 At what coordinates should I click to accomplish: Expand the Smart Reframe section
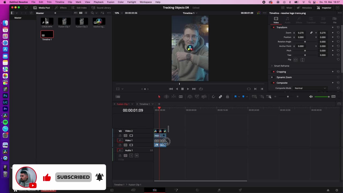point(272,66)
